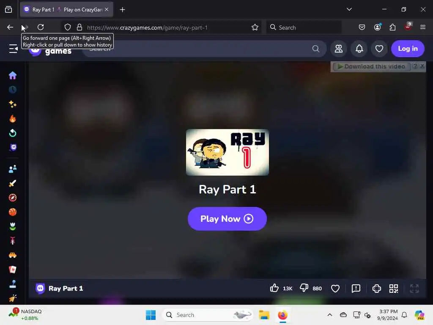Open the NASDAQ widget on the taskbar
The height and width of the screenshot is (325, 433).
click(25, 315)
